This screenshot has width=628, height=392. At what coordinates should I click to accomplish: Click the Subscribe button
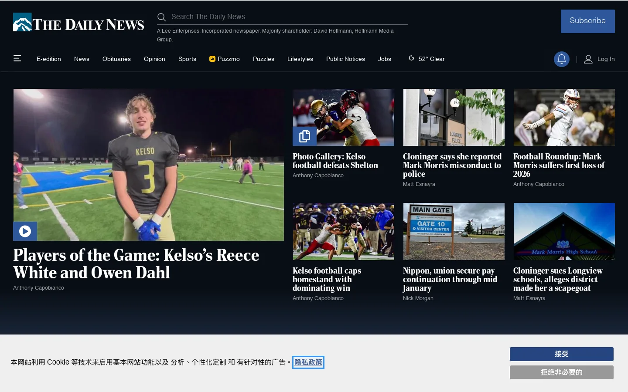click(x=588, y=21)
